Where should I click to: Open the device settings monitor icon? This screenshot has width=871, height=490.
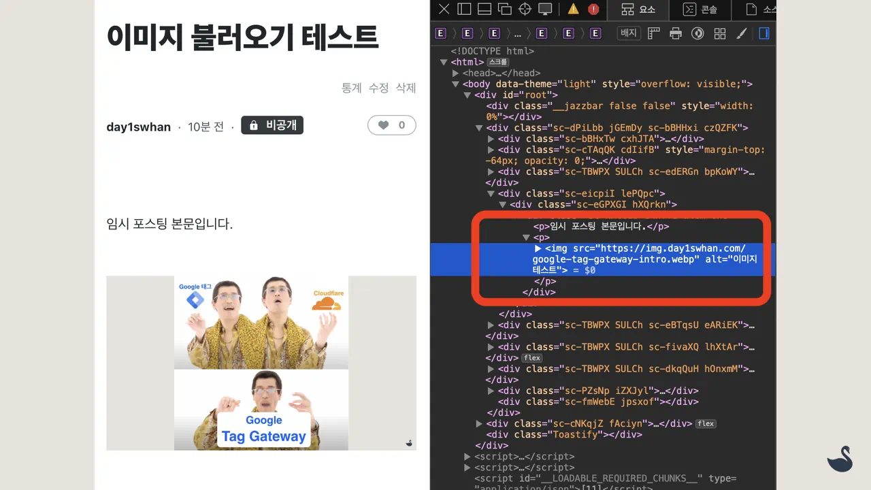545,10
